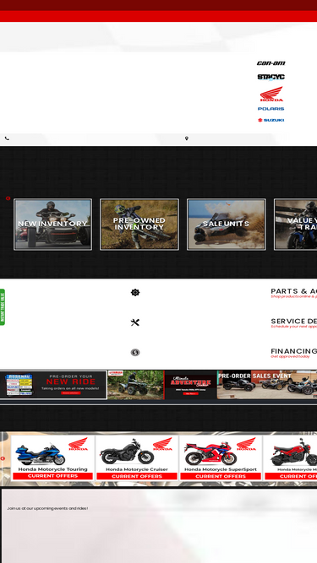Open the New Inventory tile
Screen dimensions: 317x563
[x=52, y=225]
